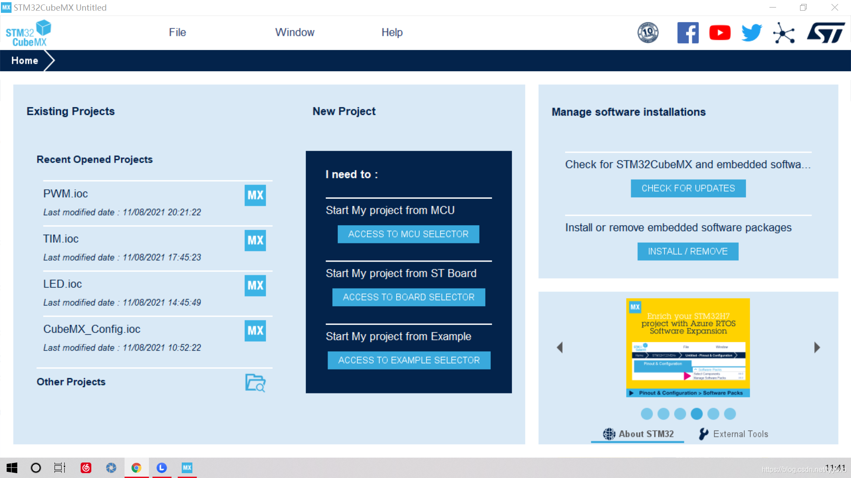
Task: Open the ST YouTube channel icon
Action: pos(720,33)
